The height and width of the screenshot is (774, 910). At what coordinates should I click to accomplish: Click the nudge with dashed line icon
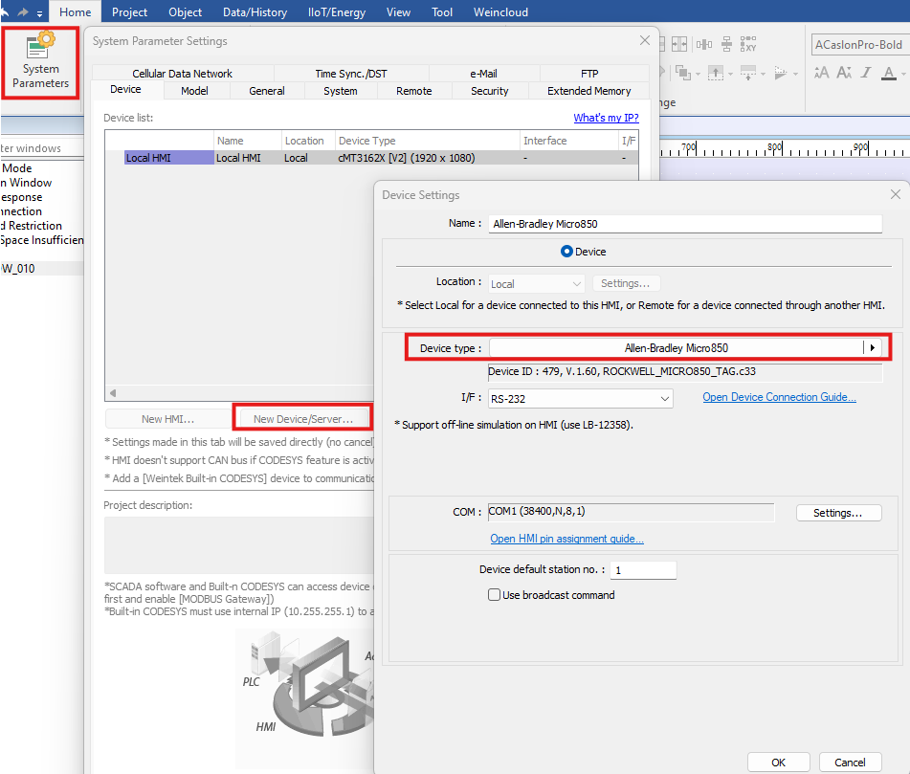tap(748, 73)
